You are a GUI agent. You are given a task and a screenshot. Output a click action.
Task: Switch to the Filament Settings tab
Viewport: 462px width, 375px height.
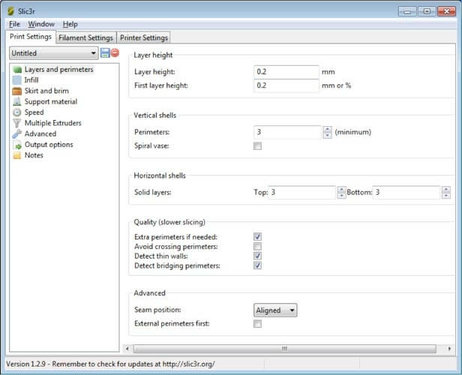click(85, 37)
